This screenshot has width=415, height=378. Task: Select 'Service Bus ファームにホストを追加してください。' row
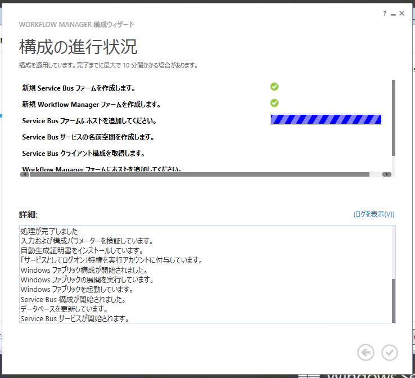point(89,121)
